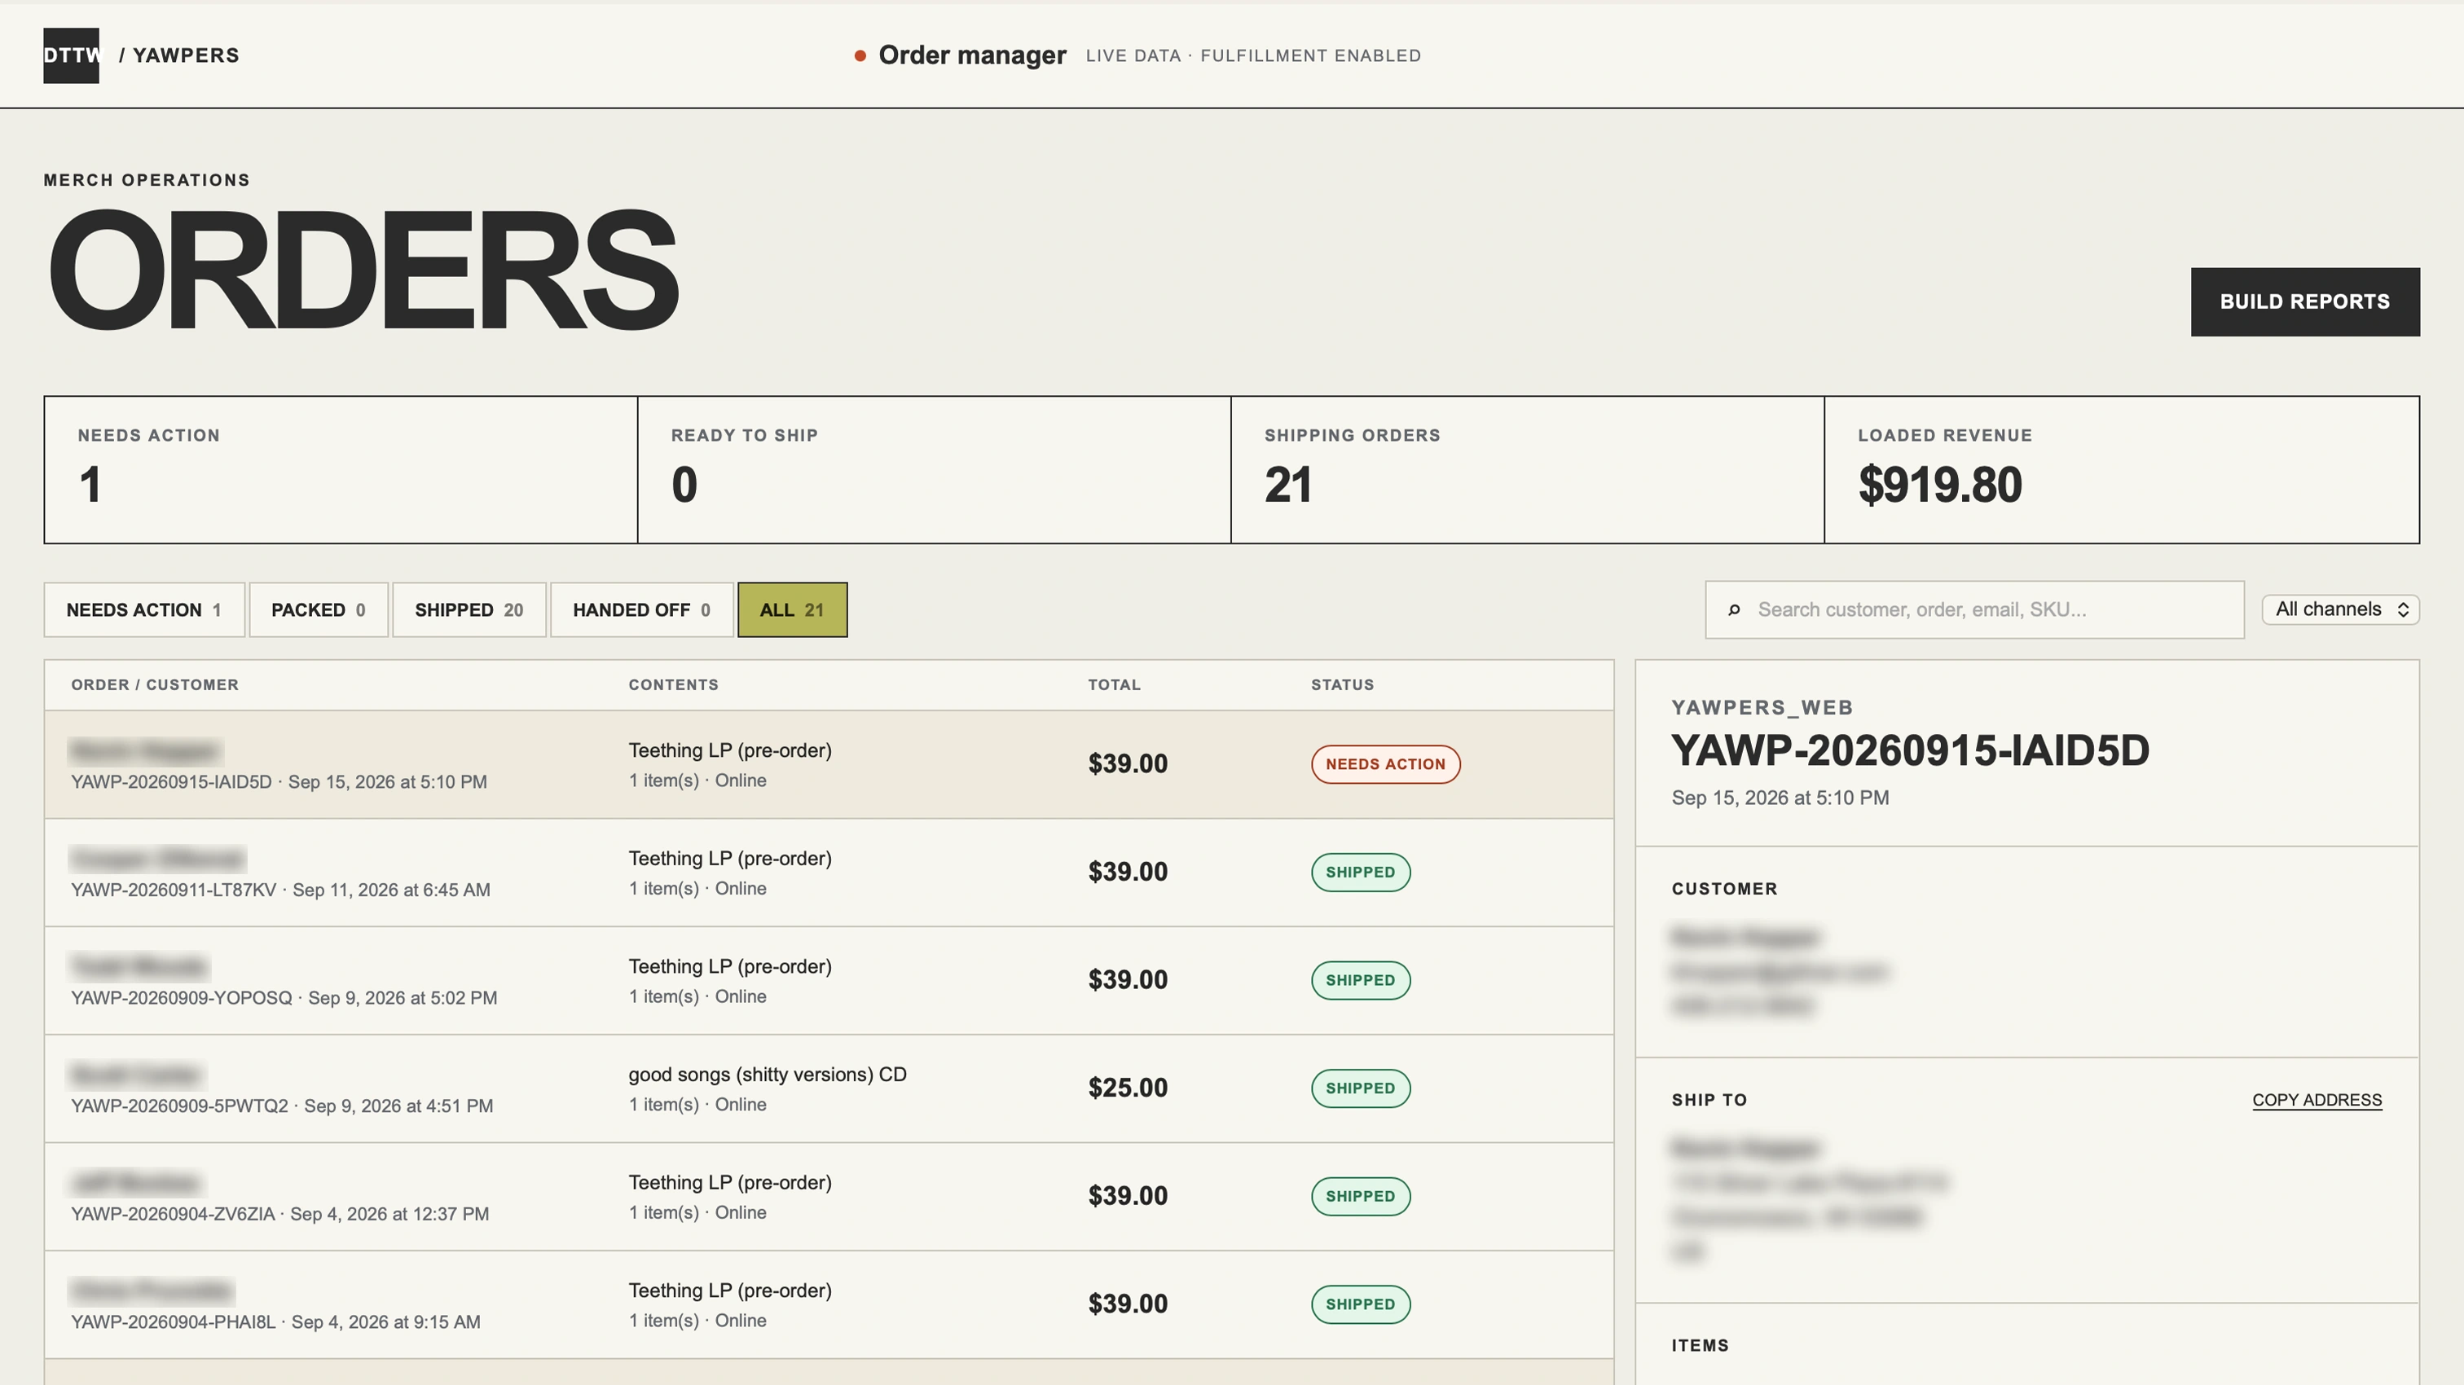Switch to the Needs Action tab

click(144, 609)
